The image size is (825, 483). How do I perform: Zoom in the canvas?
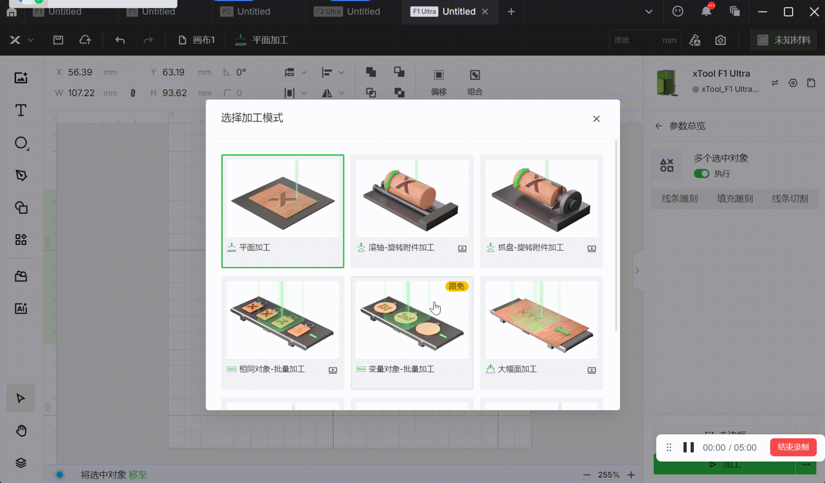point(631,475)
